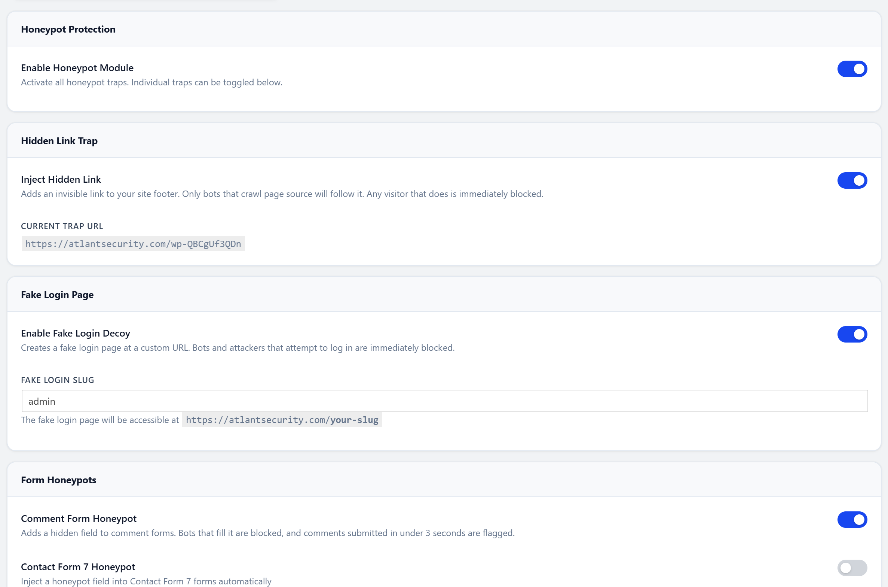Click the FAKE LOGIN SLUG label
The width and height of the screenshot is (888, 587).
(x=57, y=380)
